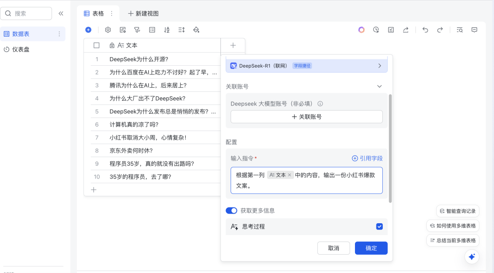Create a view with 新建视图
This screenshot has width=494, height=273.
(x=143, y=14)
